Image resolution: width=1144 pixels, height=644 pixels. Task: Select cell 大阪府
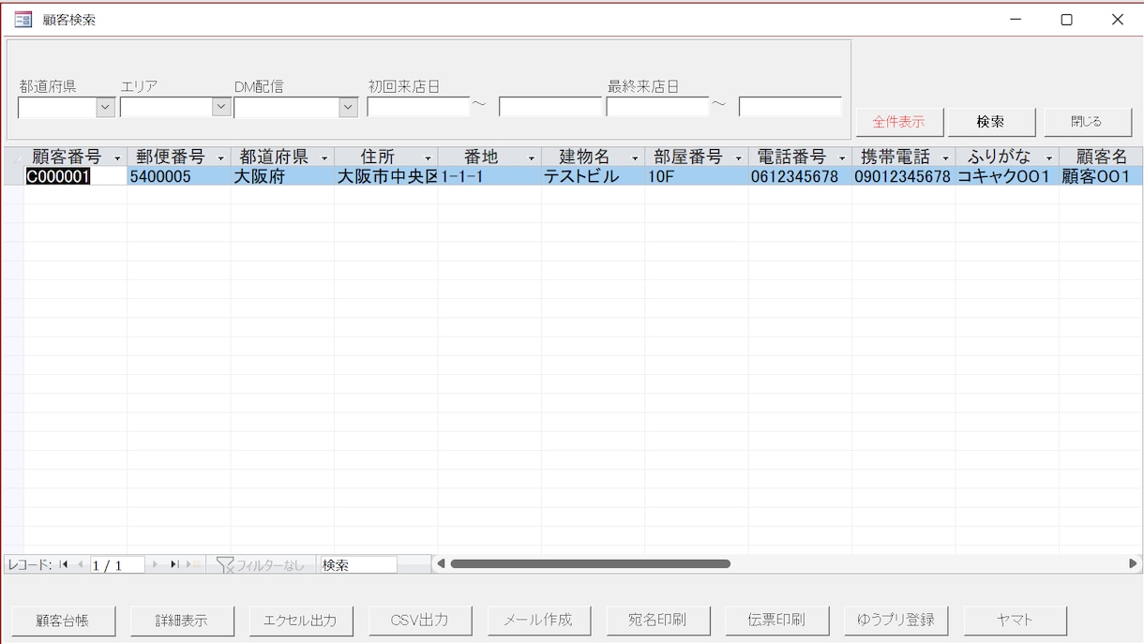282,176
